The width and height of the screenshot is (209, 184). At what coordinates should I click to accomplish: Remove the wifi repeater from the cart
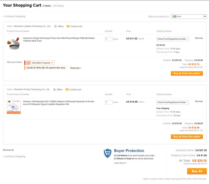pyautogui.click(x=199, y=101)
